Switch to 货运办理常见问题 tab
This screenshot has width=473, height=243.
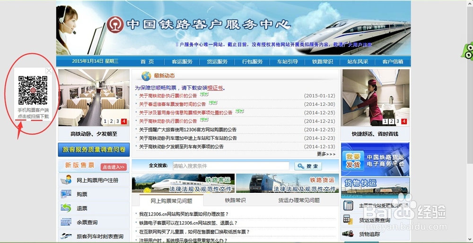(x=298, y=200)
